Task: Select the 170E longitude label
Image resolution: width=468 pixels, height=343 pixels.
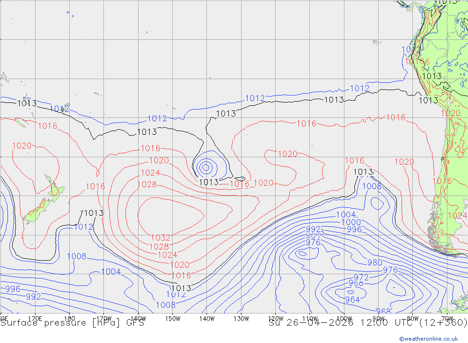Action: click(x=35, y=319)
